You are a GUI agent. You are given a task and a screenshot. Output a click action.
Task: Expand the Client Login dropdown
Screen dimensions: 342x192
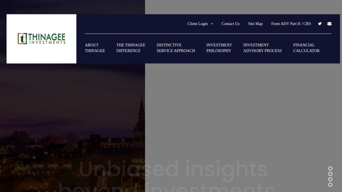200,24
